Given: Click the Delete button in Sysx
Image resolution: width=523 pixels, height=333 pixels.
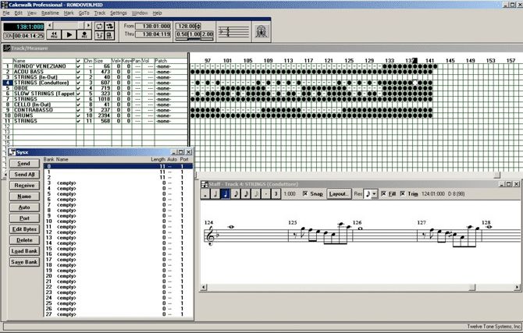Looking at the screenshot, I should click(24, 240).
